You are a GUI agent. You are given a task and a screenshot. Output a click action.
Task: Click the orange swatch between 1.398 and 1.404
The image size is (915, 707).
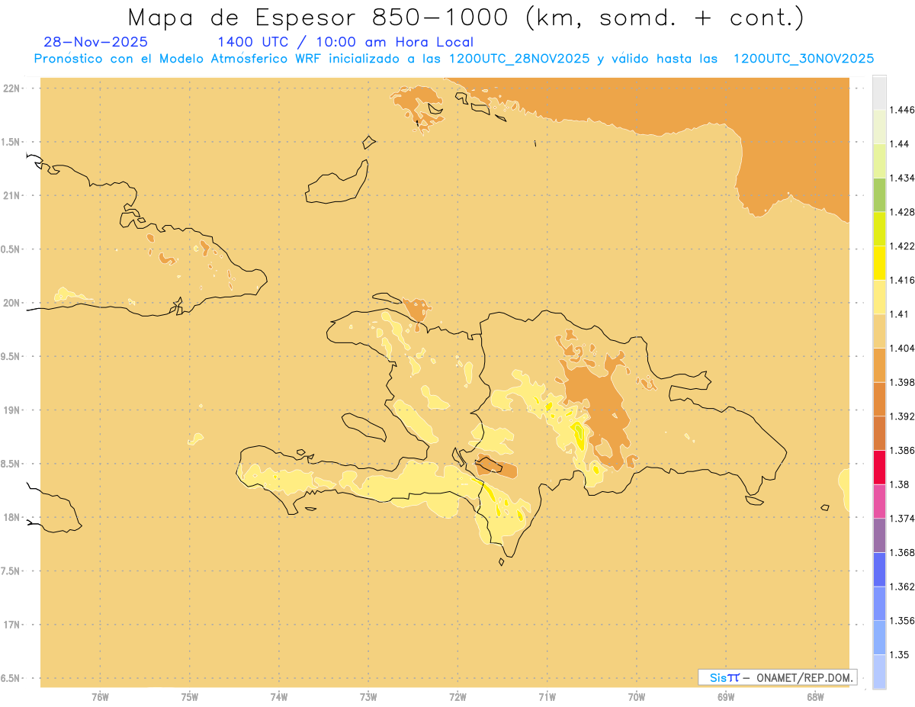(x=879, y=365)
